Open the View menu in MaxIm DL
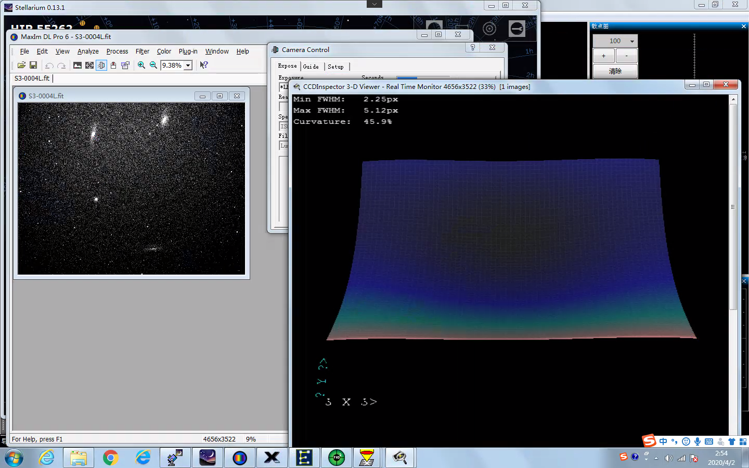This screenshot has height=468, width=749. click(62, 51)
